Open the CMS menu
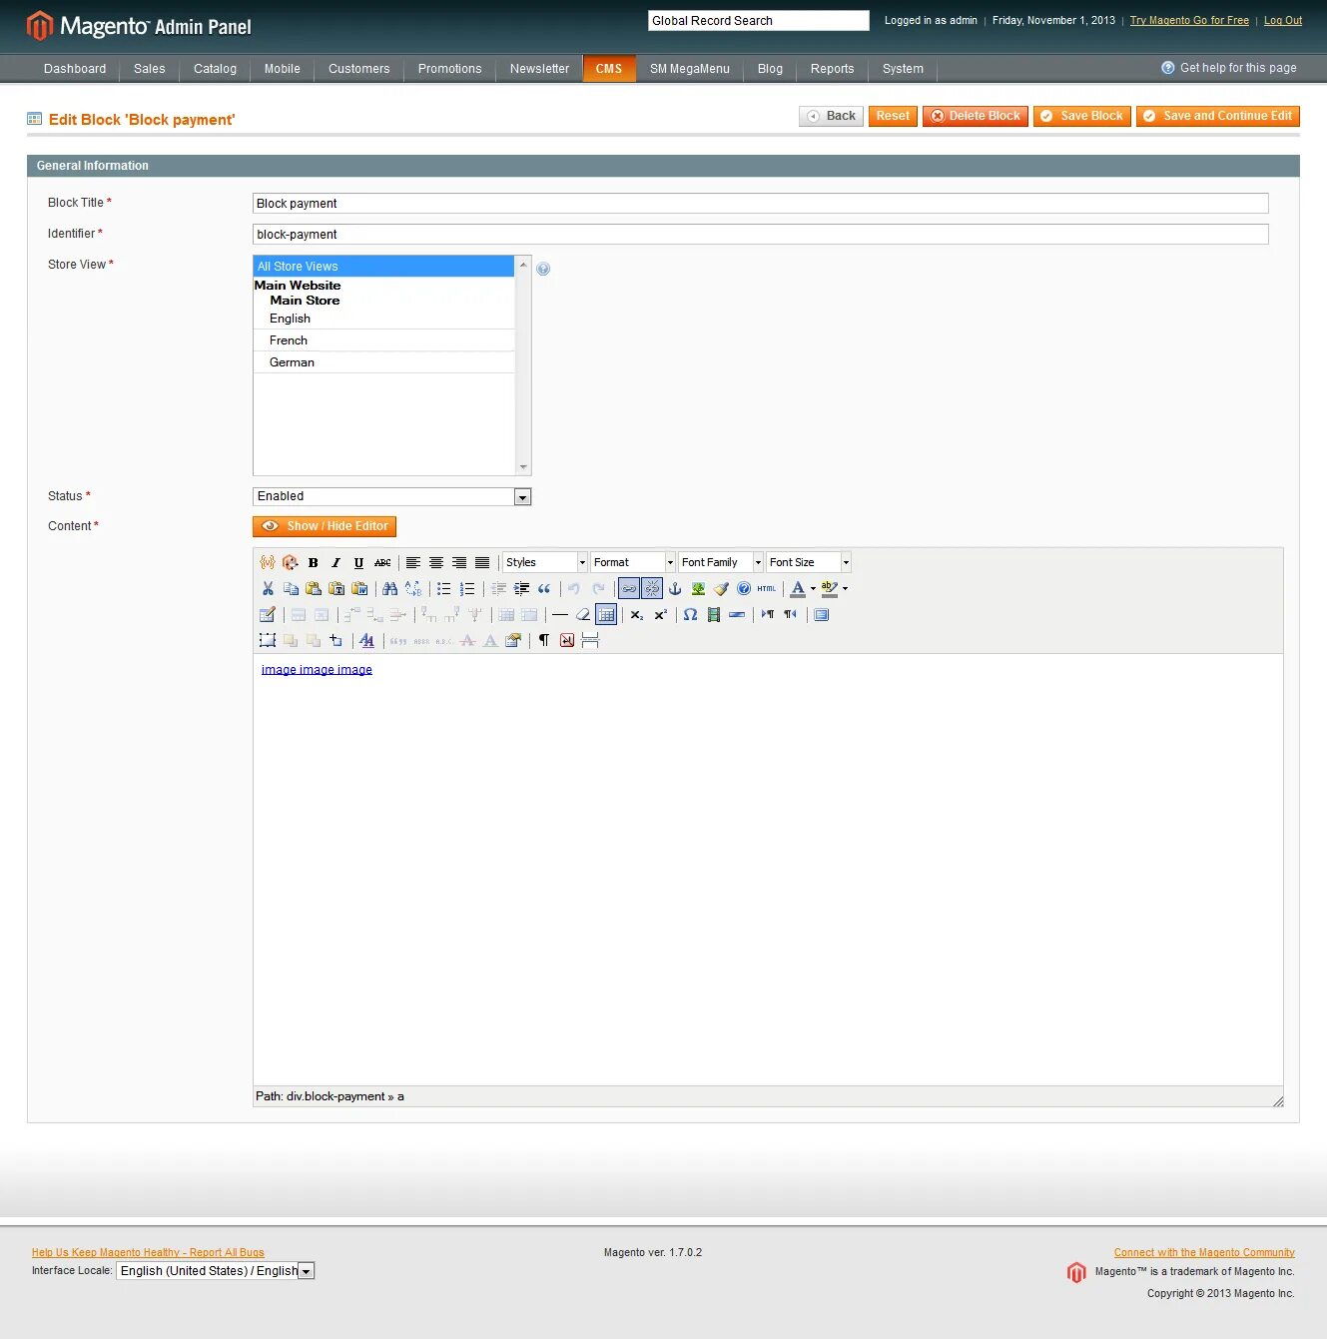Screen dimensions: 1327x1339 pyautogui.click(x=609, y=69)
